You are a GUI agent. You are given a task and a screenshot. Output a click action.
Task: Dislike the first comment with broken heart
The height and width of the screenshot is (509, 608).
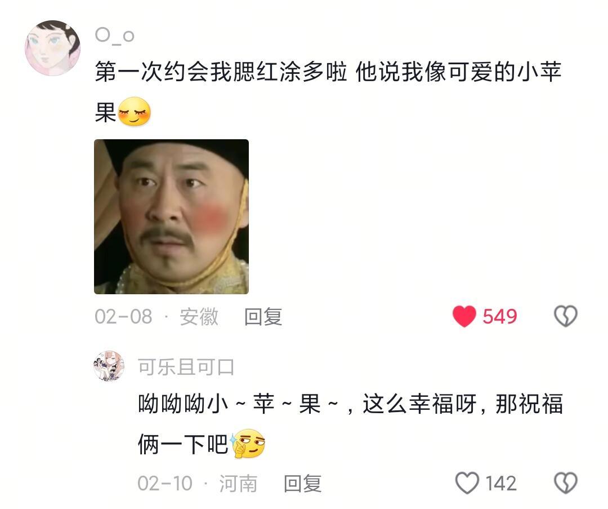click(566, 316)
